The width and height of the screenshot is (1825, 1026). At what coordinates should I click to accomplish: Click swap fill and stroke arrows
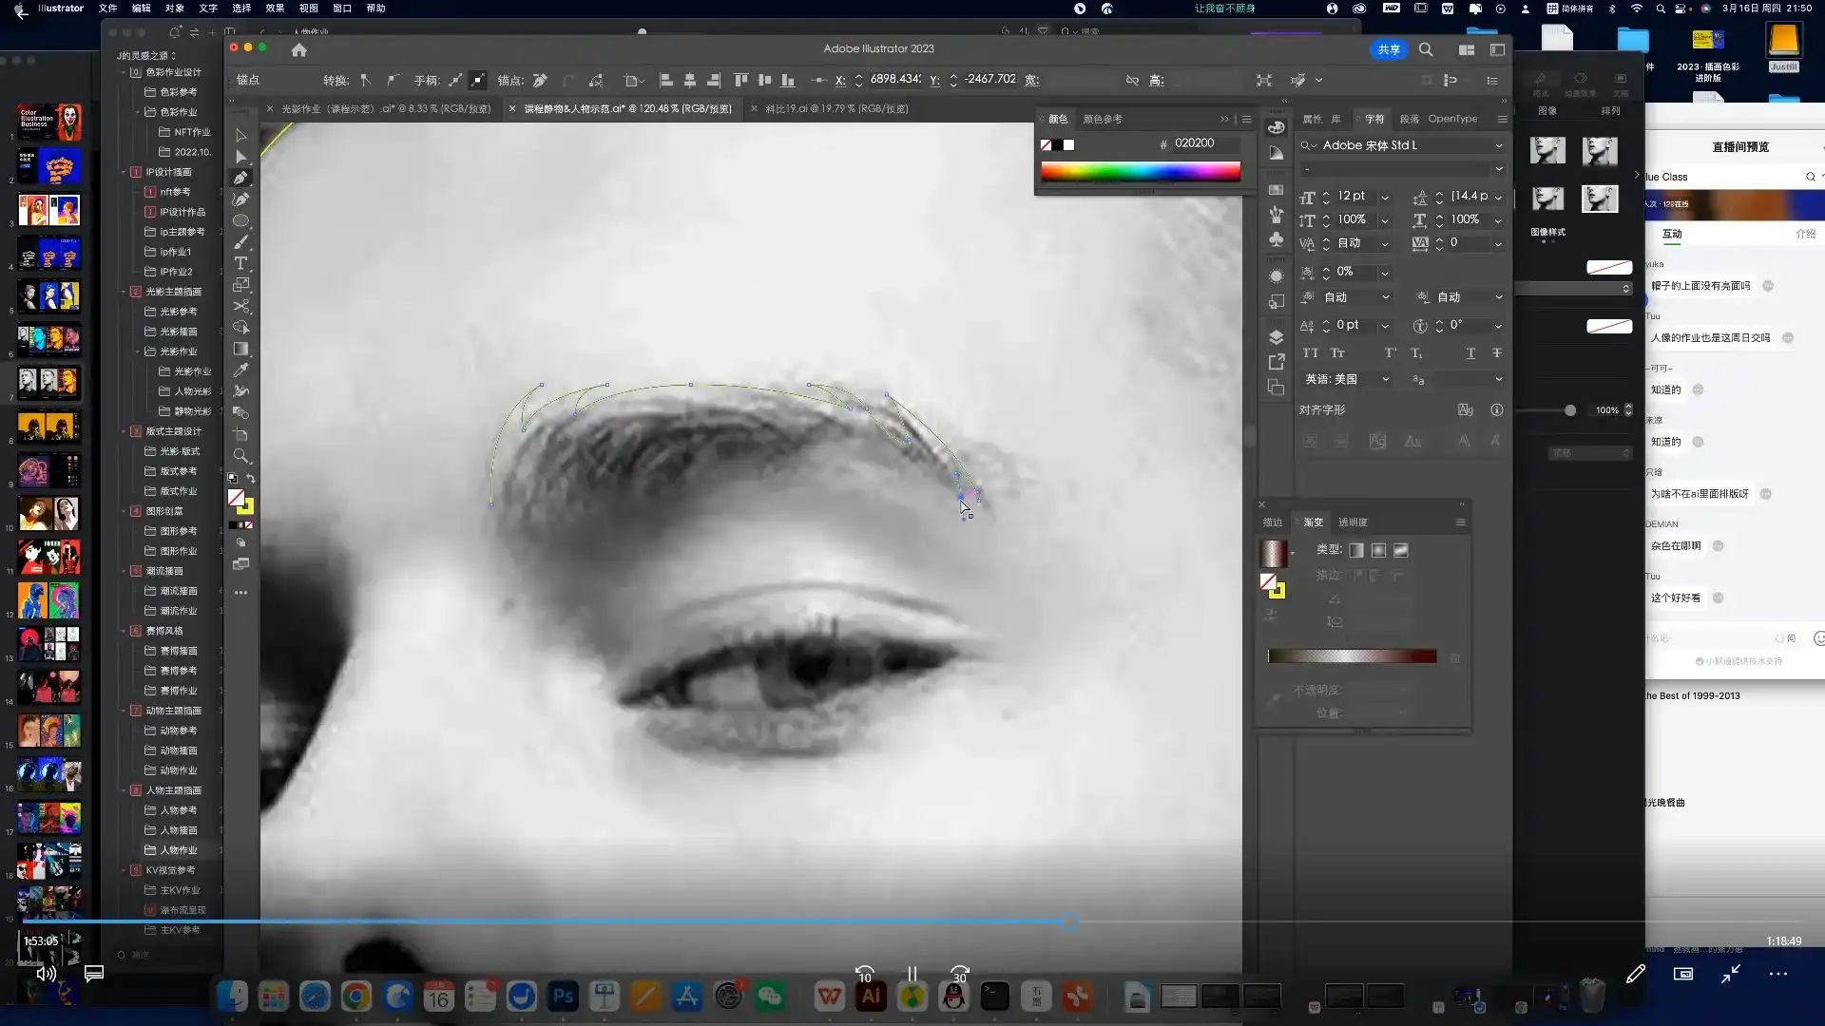(251, 479)
